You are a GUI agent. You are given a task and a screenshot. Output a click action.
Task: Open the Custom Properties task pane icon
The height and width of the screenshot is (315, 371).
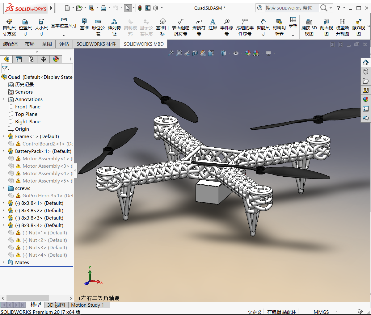point(366,109)
